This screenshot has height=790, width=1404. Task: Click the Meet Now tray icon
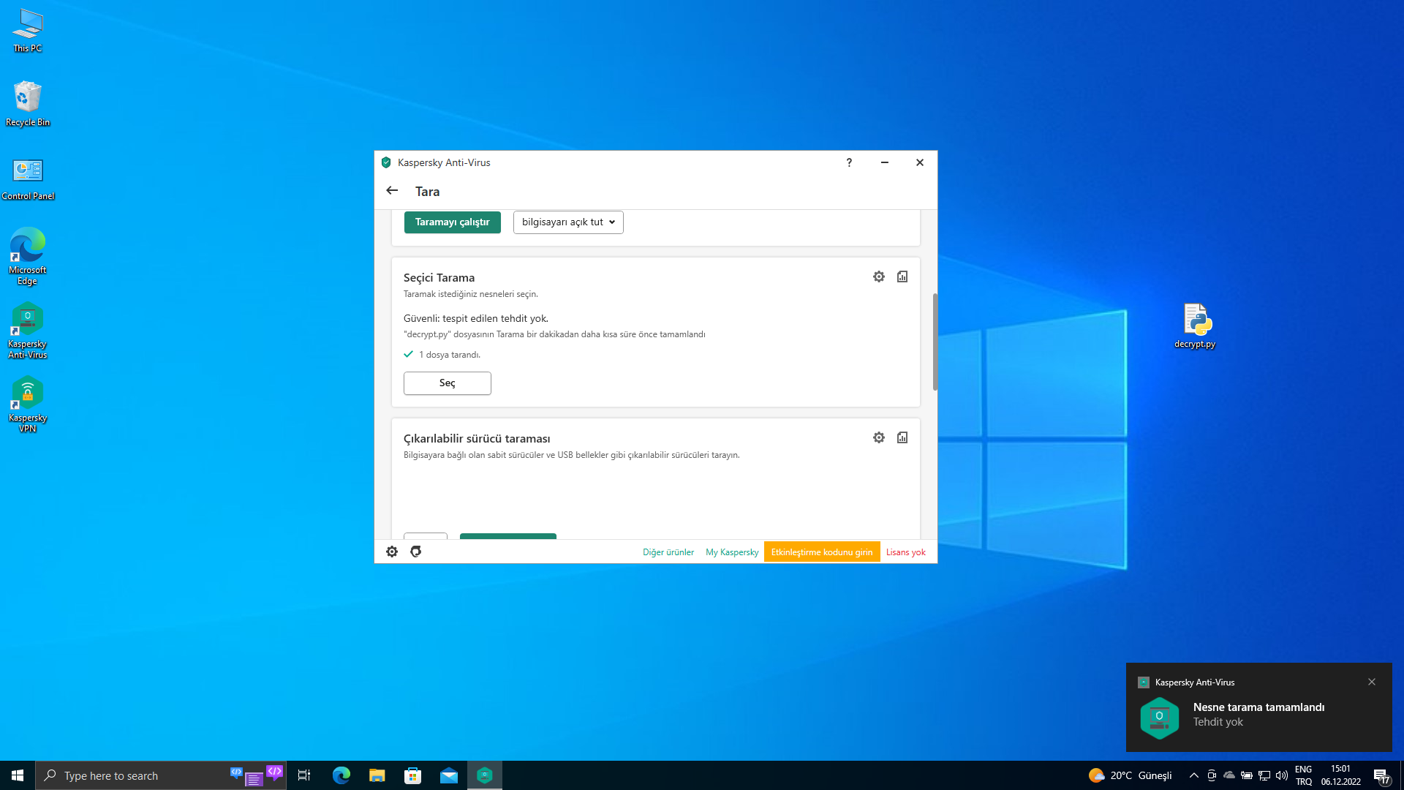[1212, 775]
